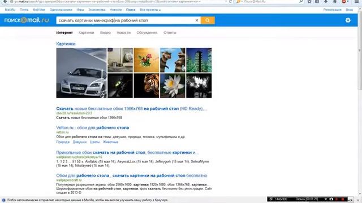Click the browser address bar
Viewport: 362px width, 203px height.
(118, 1)
